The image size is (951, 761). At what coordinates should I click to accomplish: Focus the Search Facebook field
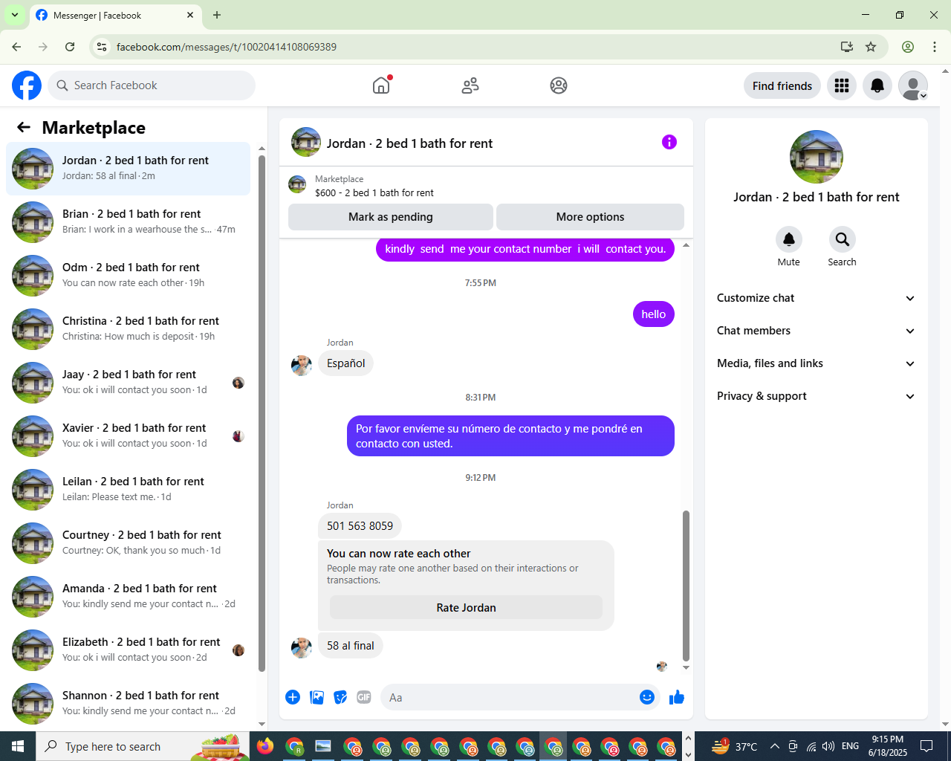coord(152,85)
